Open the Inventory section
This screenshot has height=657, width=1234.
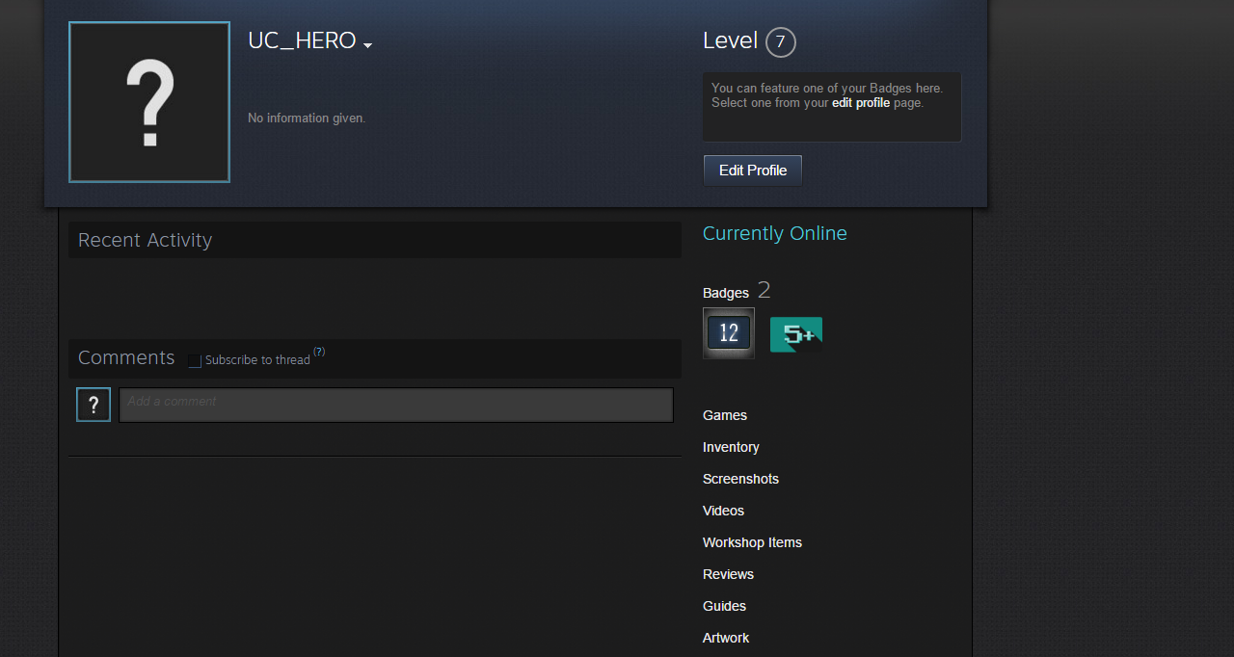731,447
